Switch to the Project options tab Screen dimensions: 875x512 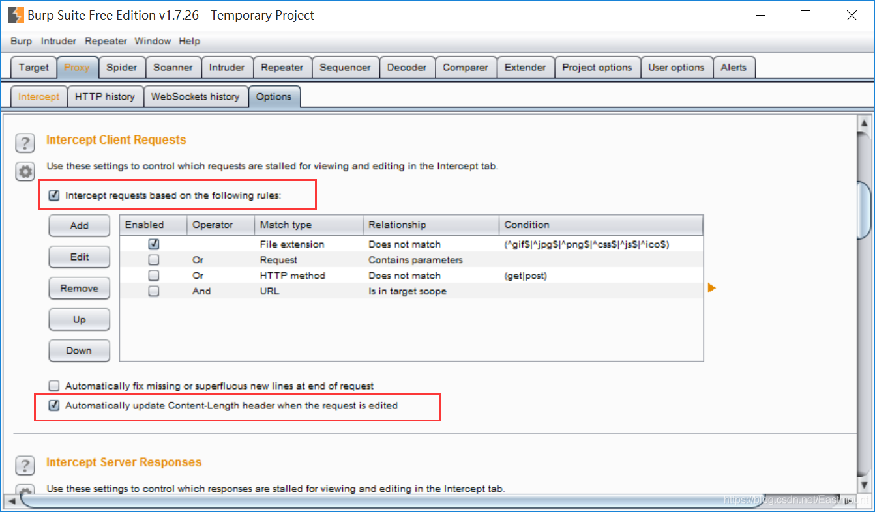pyautogui.click(x=597, y=67)
